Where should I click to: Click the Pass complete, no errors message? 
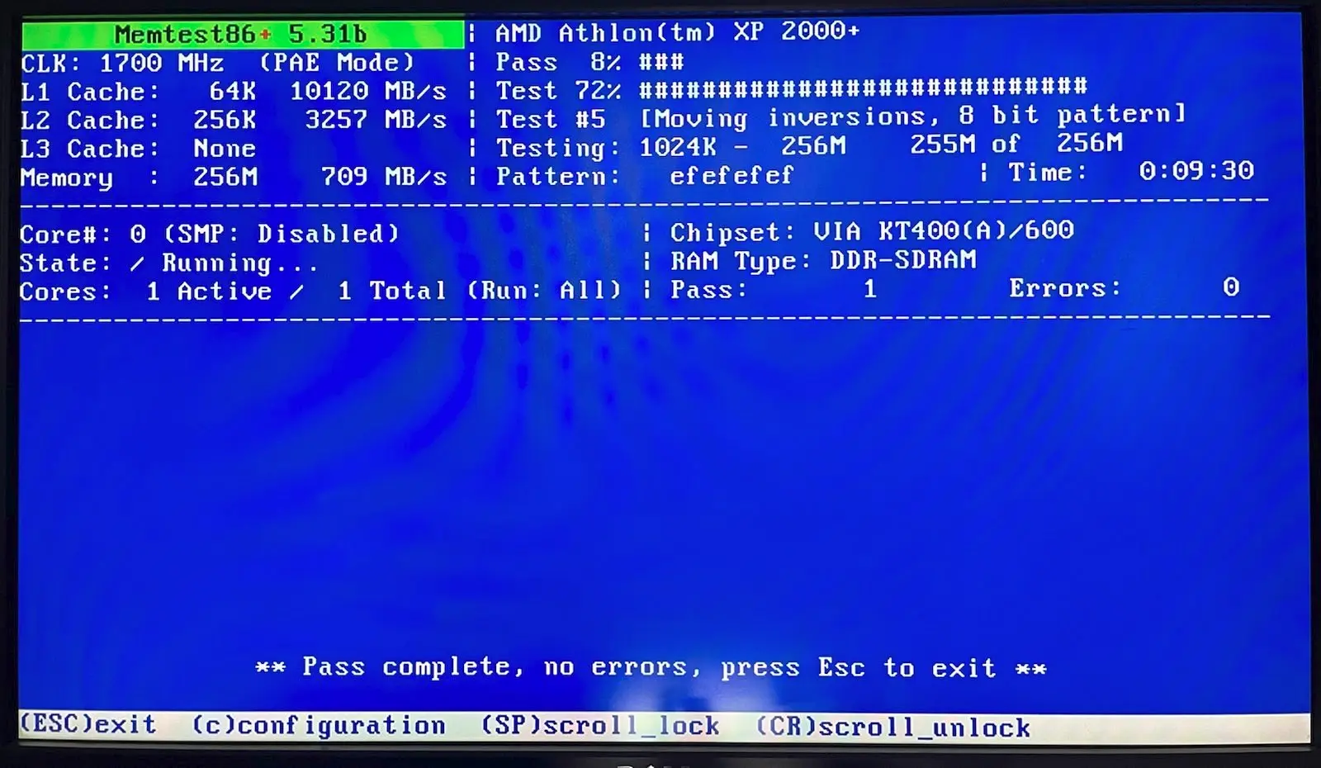click(x=651, y=667)
